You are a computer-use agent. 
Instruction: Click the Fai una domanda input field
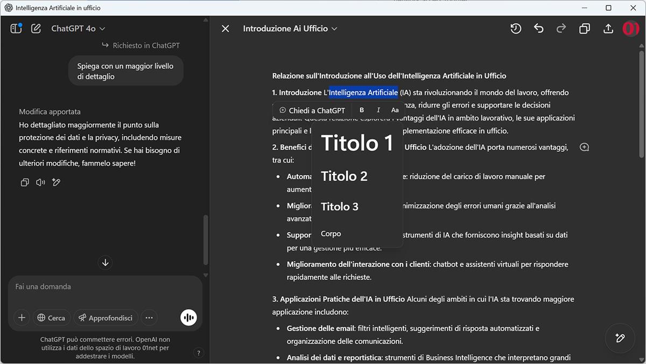coord(105,287)
